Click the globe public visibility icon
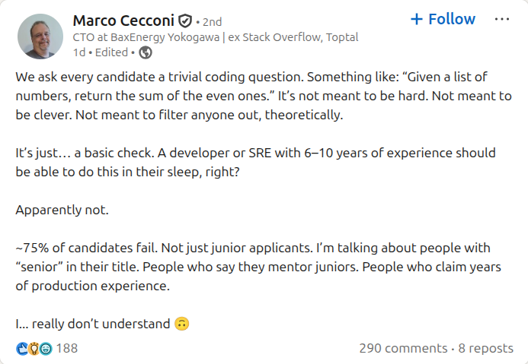Viewport: 528px width, 364px height. [146, 52]
